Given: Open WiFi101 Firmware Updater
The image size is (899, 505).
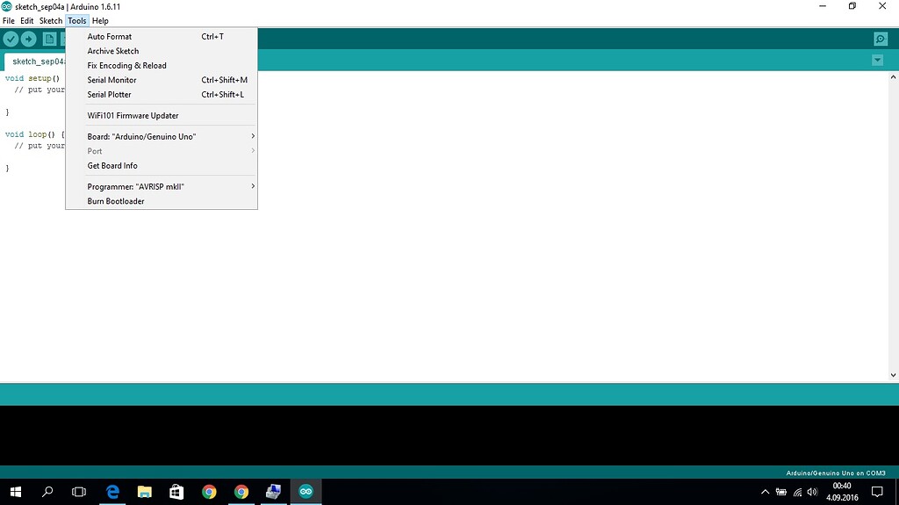Looking at the screenshot, I should click(162, 115).
